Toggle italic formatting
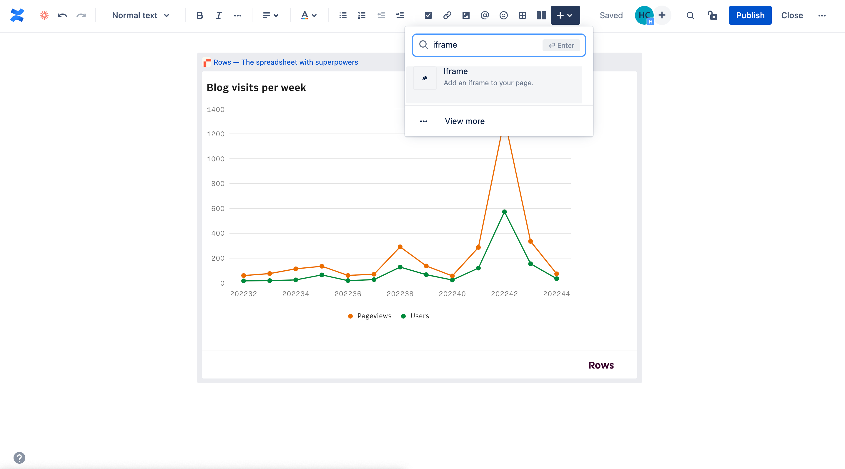Image resolution: width=845 pixels, height=469 pixels. coord(219,15)
